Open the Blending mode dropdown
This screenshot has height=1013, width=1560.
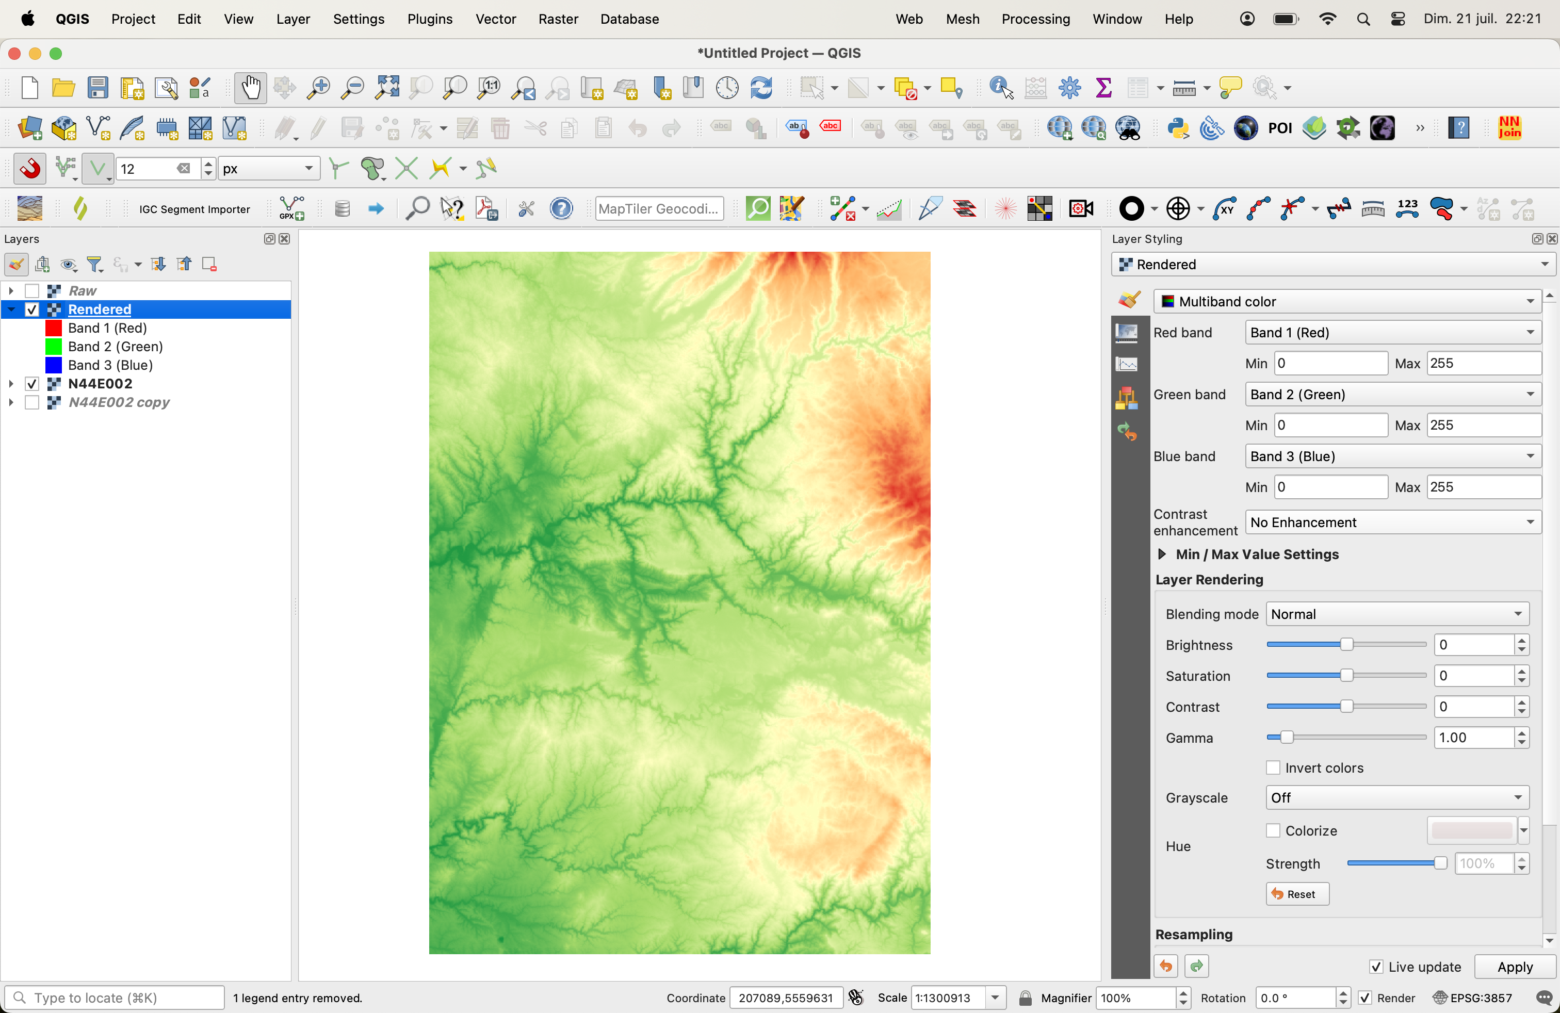(1398, 614)
